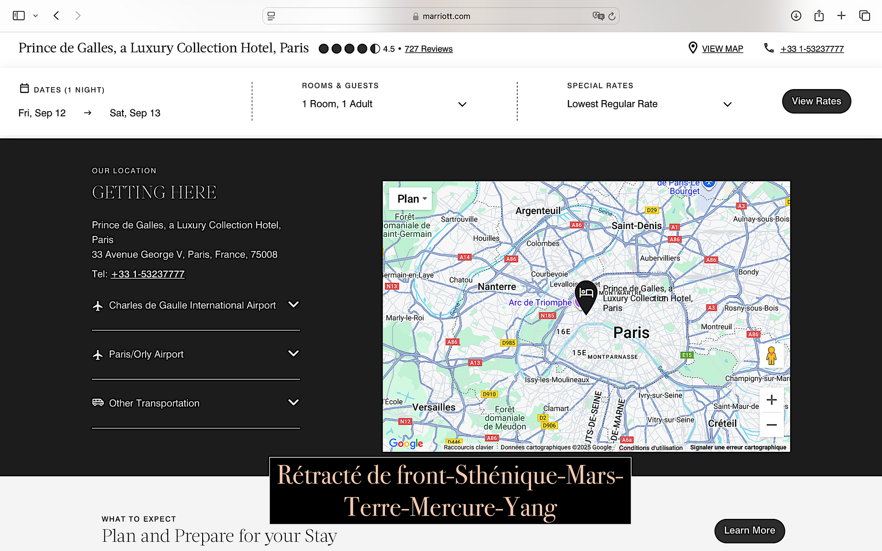Viewport: 882px width, 551px height.
Task: Zoom in on the map
Action: pyautogui.click(x=772, y=400)
